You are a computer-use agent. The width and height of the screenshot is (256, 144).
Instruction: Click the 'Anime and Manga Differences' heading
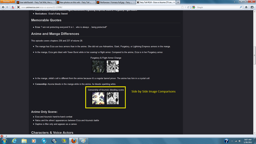pos(55,34)
